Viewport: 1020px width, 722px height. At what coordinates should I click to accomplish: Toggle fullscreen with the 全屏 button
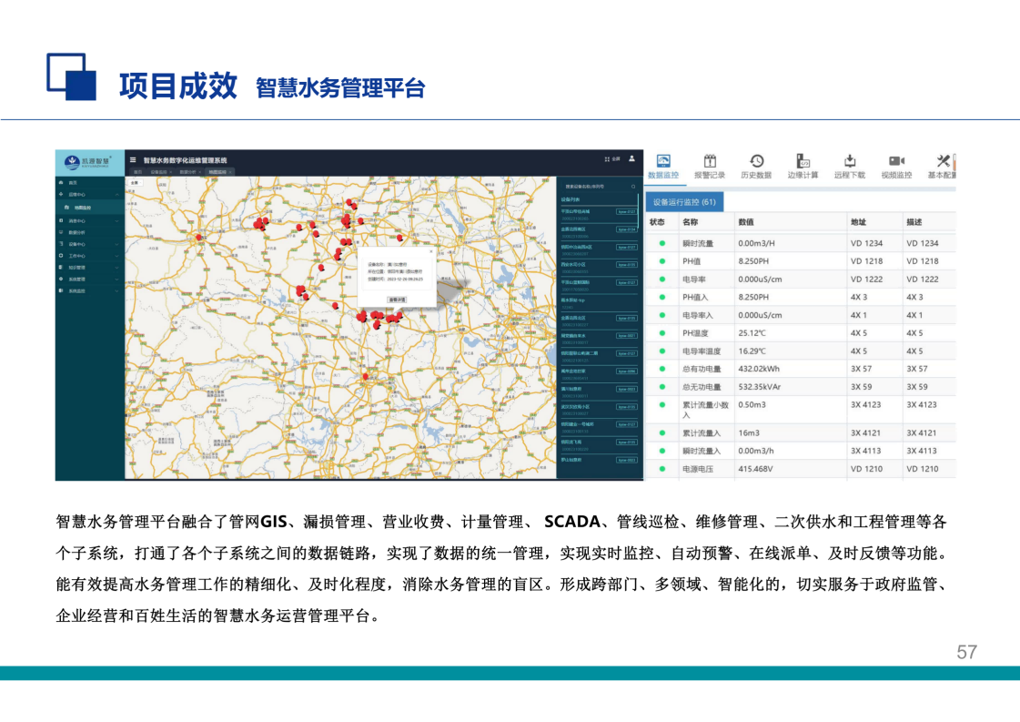[612, 159]
